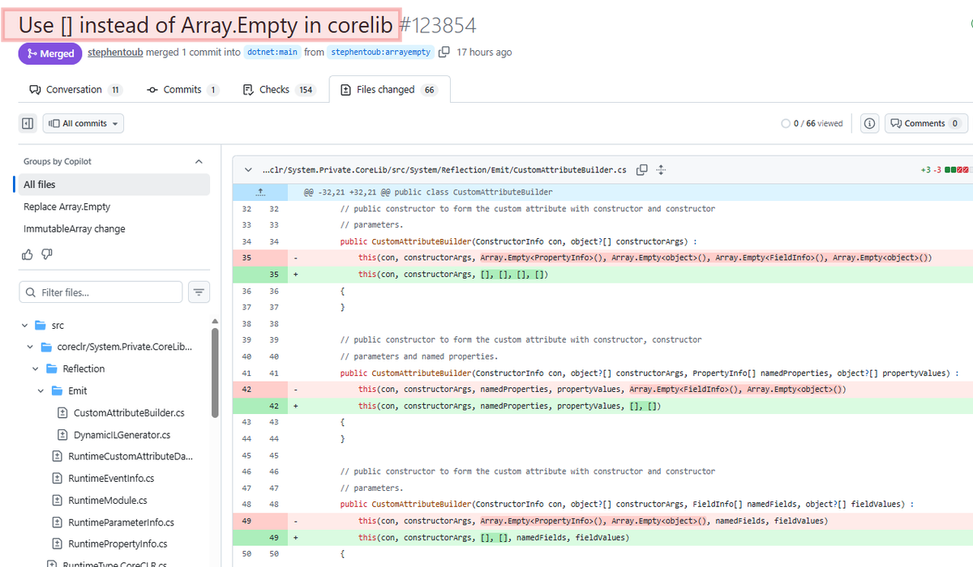Toggle the file tree sidebar icon
973x567 pixels.
coord(28,123)
